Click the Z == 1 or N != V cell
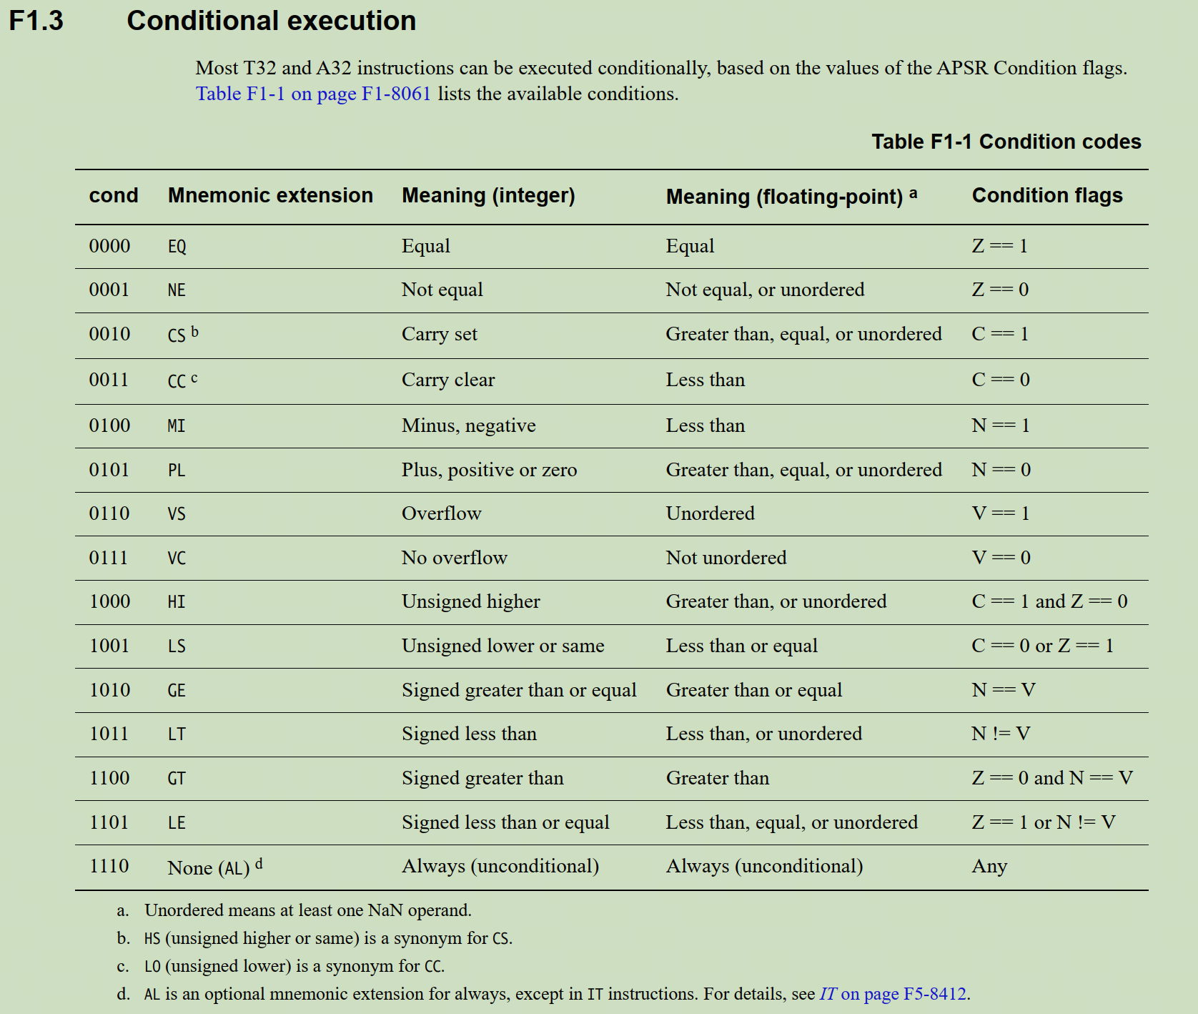This screenshot has height=1014, width=1198. click(1044, 822)
